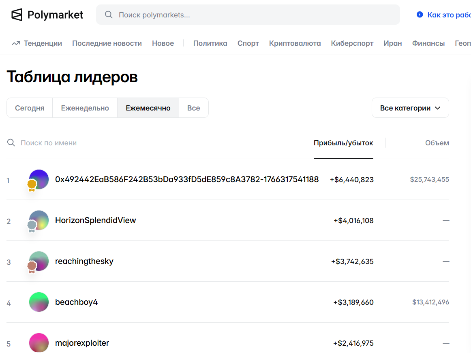
Task: Open the HorizonSplendidView profile link
Action: pyautogui.click(x=96, y=221)
